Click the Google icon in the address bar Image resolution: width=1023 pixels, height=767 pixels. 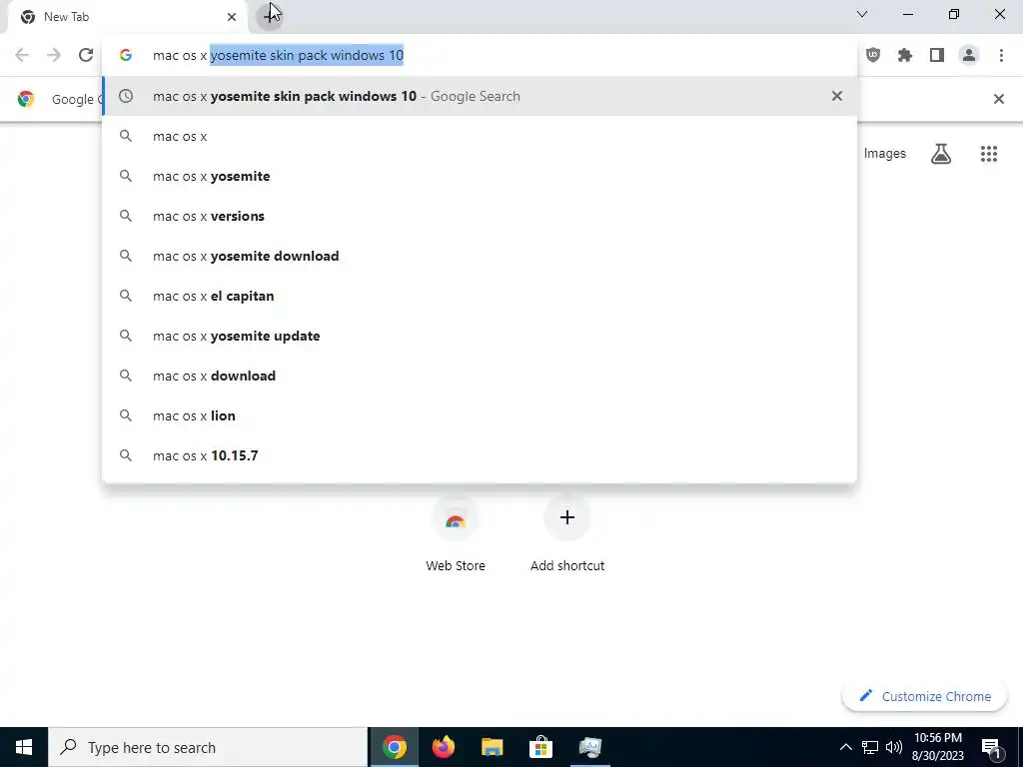[x=126, y=56]
